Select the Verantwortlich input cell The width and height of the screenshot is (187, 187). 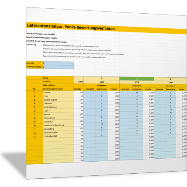coord(58,67)
